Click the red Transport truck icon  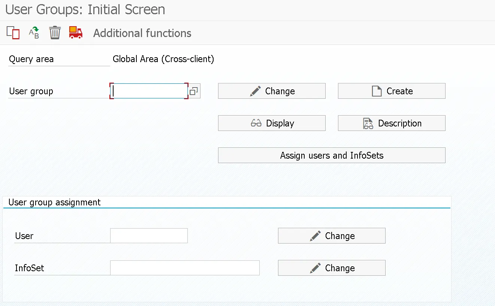point(76,33)
